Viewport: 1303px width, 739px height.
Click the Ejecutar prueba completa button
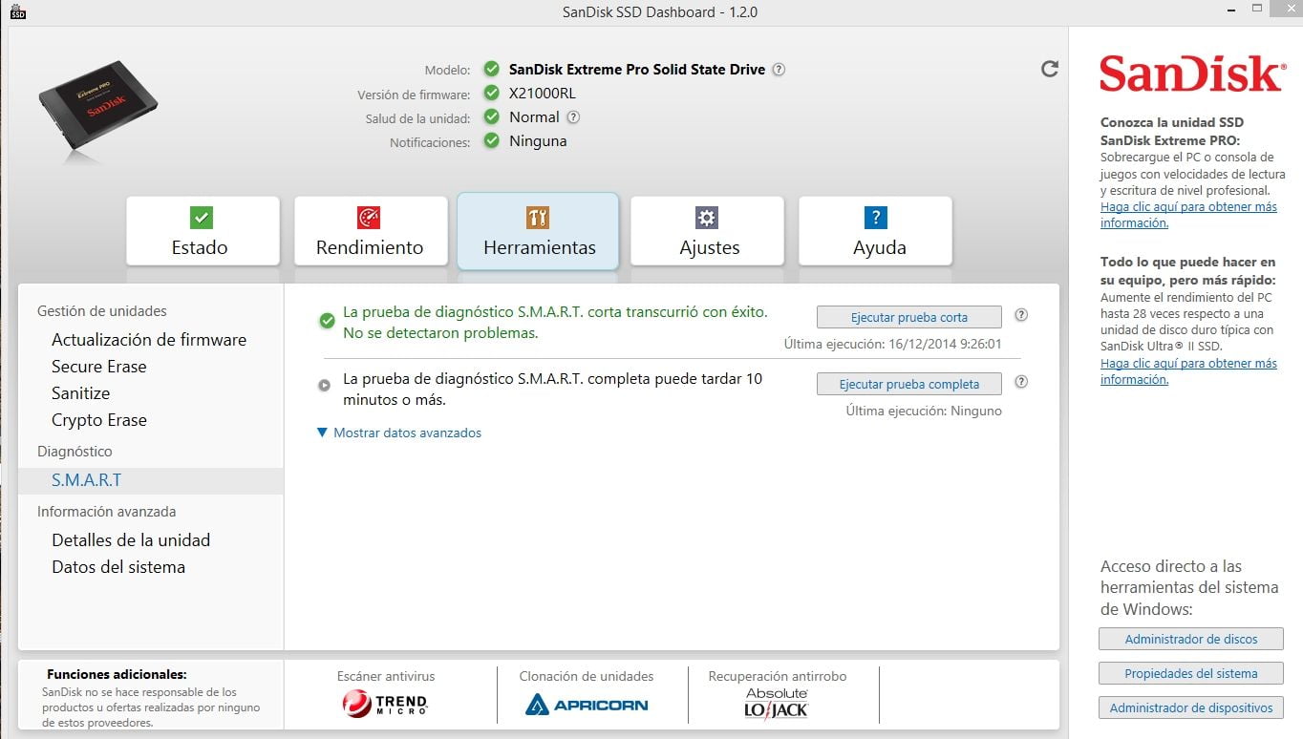tap(909, 384)
